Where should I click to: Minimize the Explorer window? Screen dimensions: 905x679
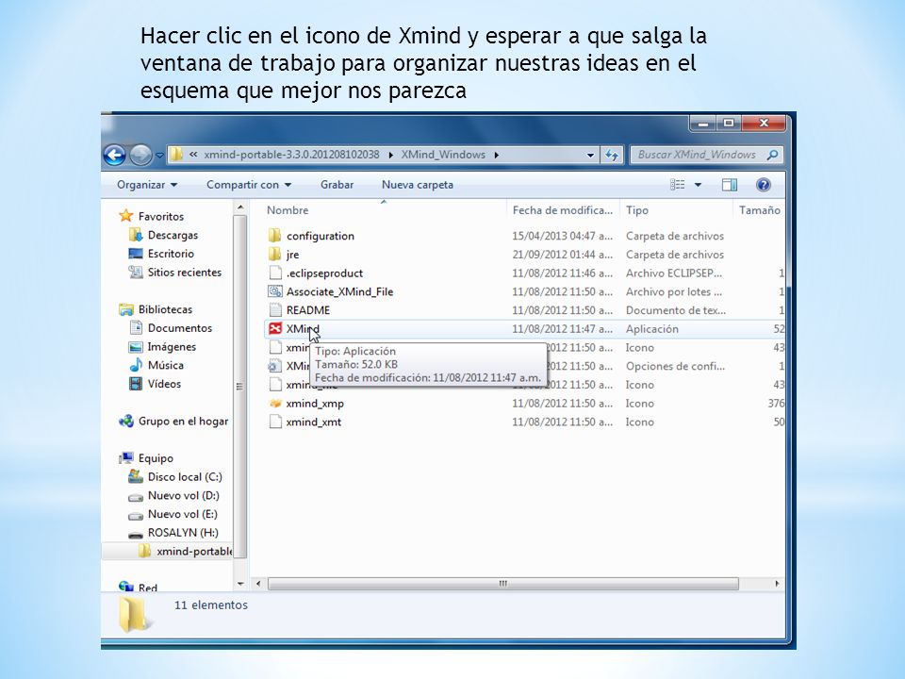[x=702, y=123]
